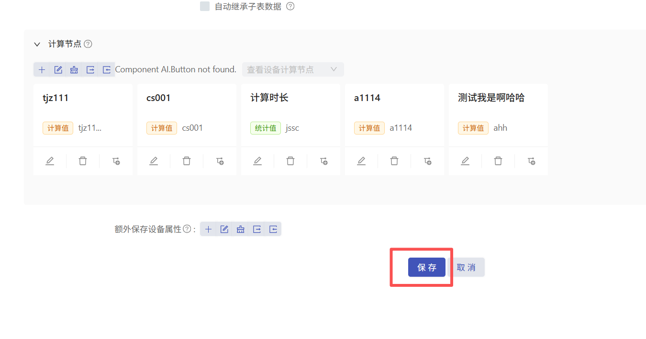646x339 pixels.
Task: Toggle the 自动继承子表数据 checkbox
Action: point(205,7)
